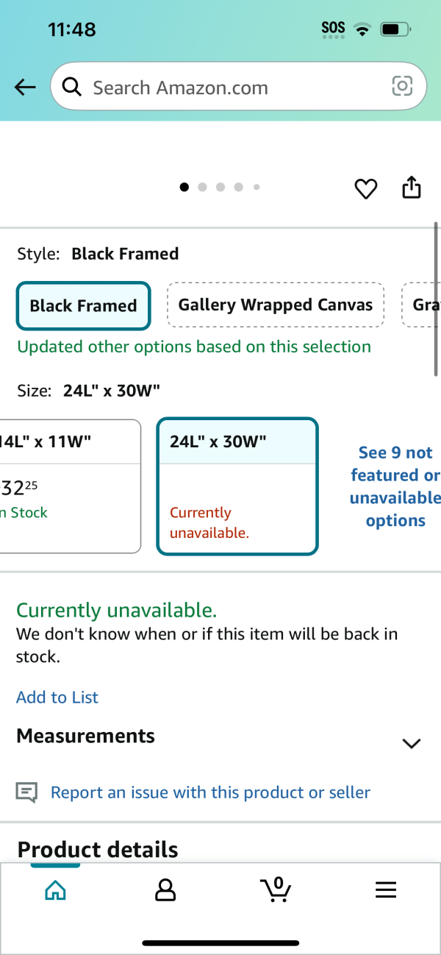Tap the back arrow icon

click(x=25, y=88)
